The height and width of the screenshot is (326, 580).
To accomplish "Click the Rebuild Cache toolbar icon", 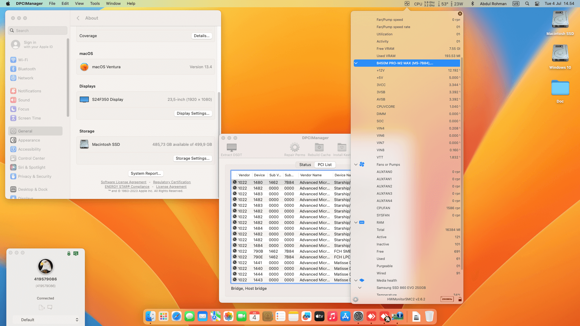I will (319, 147).
